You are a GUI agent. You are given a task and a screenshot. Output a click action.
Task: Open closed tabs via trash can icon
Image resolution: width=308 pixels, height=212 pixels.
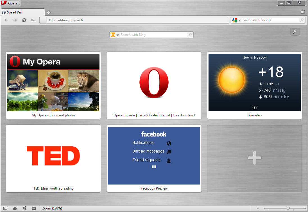pos(303,12)
